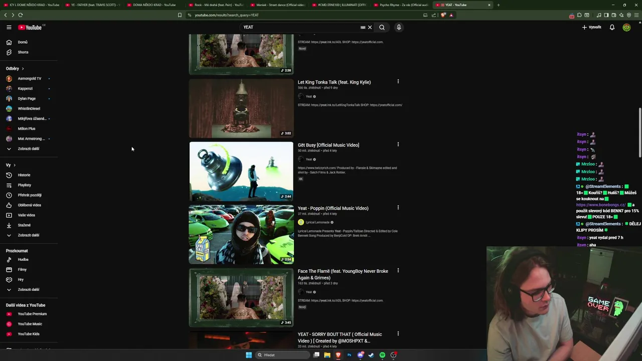Open Filmy in Prozkoumat section

(22, 270)
